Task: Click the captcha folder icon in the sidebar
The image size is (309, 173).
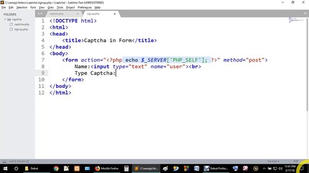Action: [x=9, y=19]
